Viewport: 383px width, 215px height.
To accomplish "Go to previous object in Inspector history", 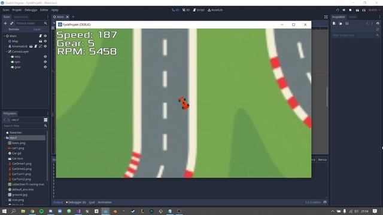I will (x=367, y=24).
